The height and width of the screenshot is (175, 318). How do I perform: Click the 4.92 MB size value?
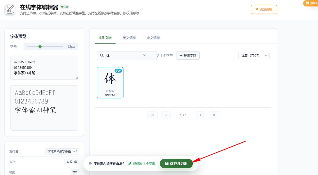click(72, 162)
